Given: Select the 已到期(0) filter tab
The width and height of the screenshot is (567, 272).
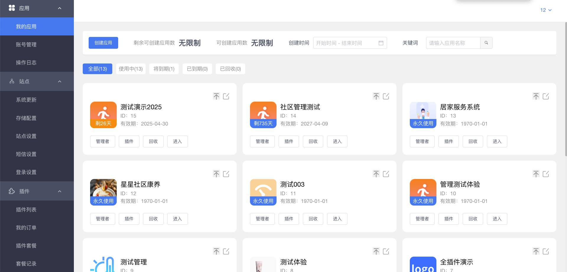Looking at the screenshot, I should click(x=197, y=69).
